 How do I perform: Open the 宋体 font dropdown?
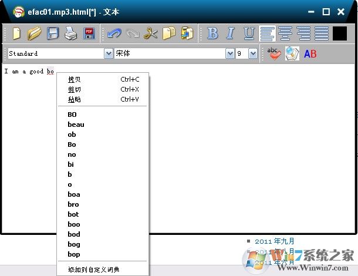coord(230,53)
